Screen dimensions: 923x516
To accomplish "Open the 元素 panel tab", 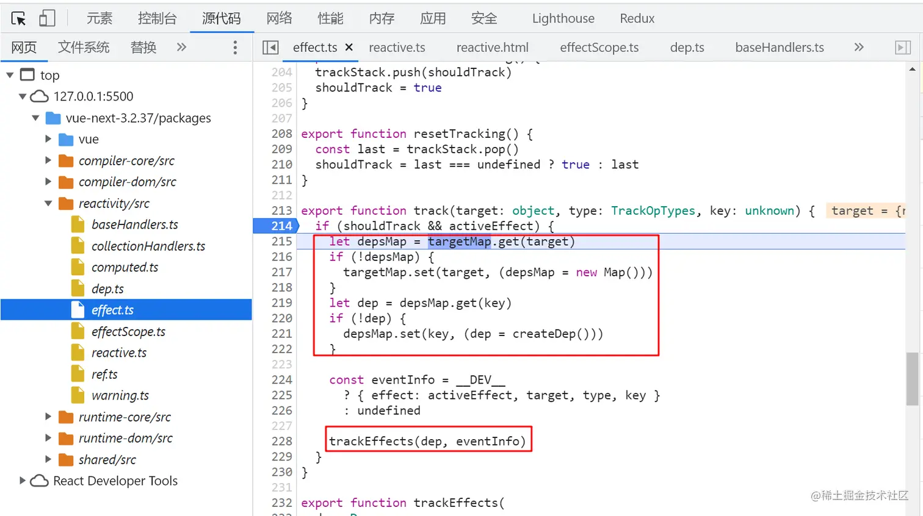I will (x=100, y=18).
